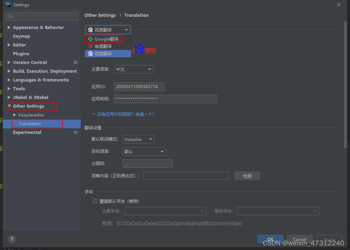350x250 pixels.
Task: Click the Youdao logo icon in dropdown list
Action: [x=90, y=46]
